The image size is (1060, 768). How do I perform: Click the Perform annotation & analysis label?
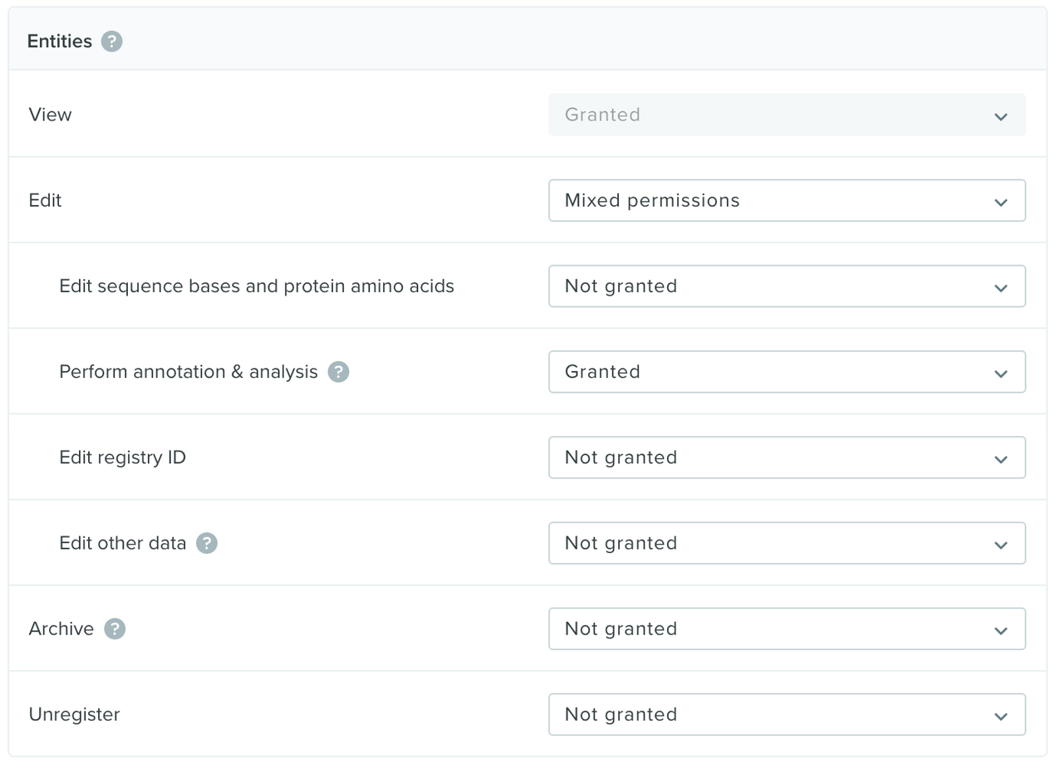pyautogui.click(x=189, y=372)
